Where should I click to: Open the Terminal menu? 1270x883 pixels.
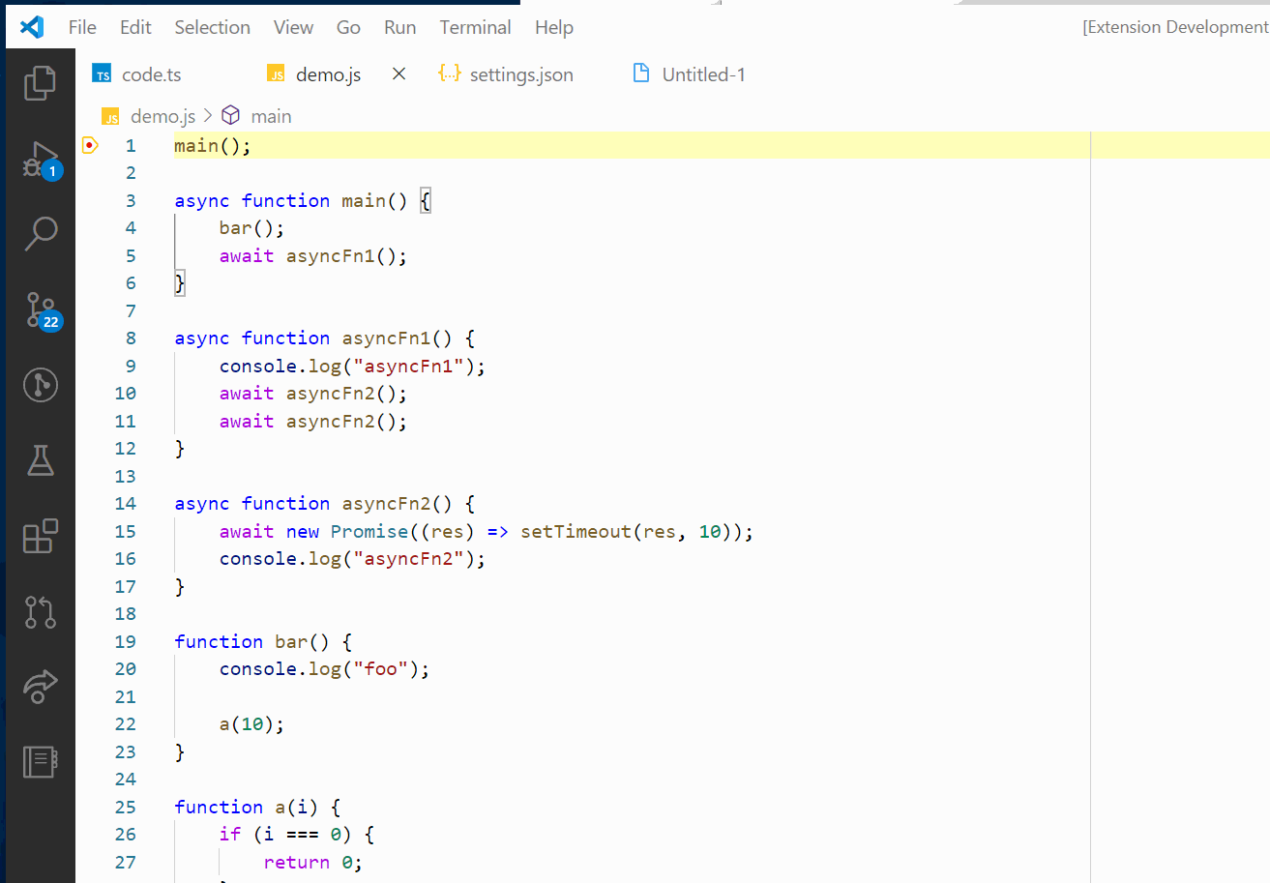click(475, 27)
